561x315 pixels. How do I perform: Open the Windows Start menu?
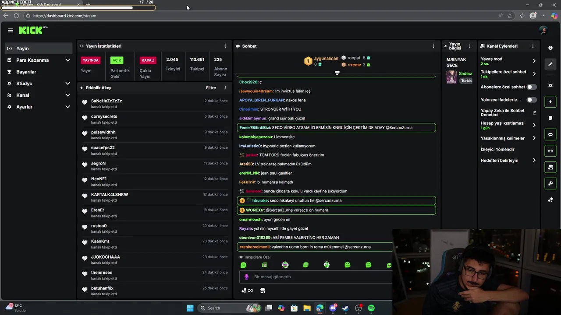190,308
